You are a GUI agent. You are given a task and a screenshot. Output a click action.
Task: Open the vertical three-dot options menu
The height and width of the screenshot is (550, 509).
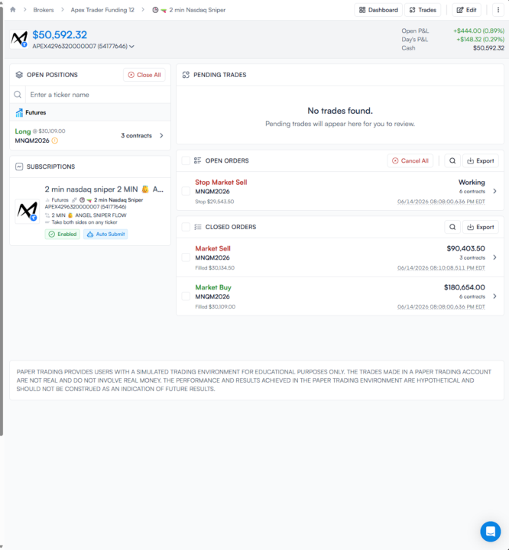(x=498, y=10)
